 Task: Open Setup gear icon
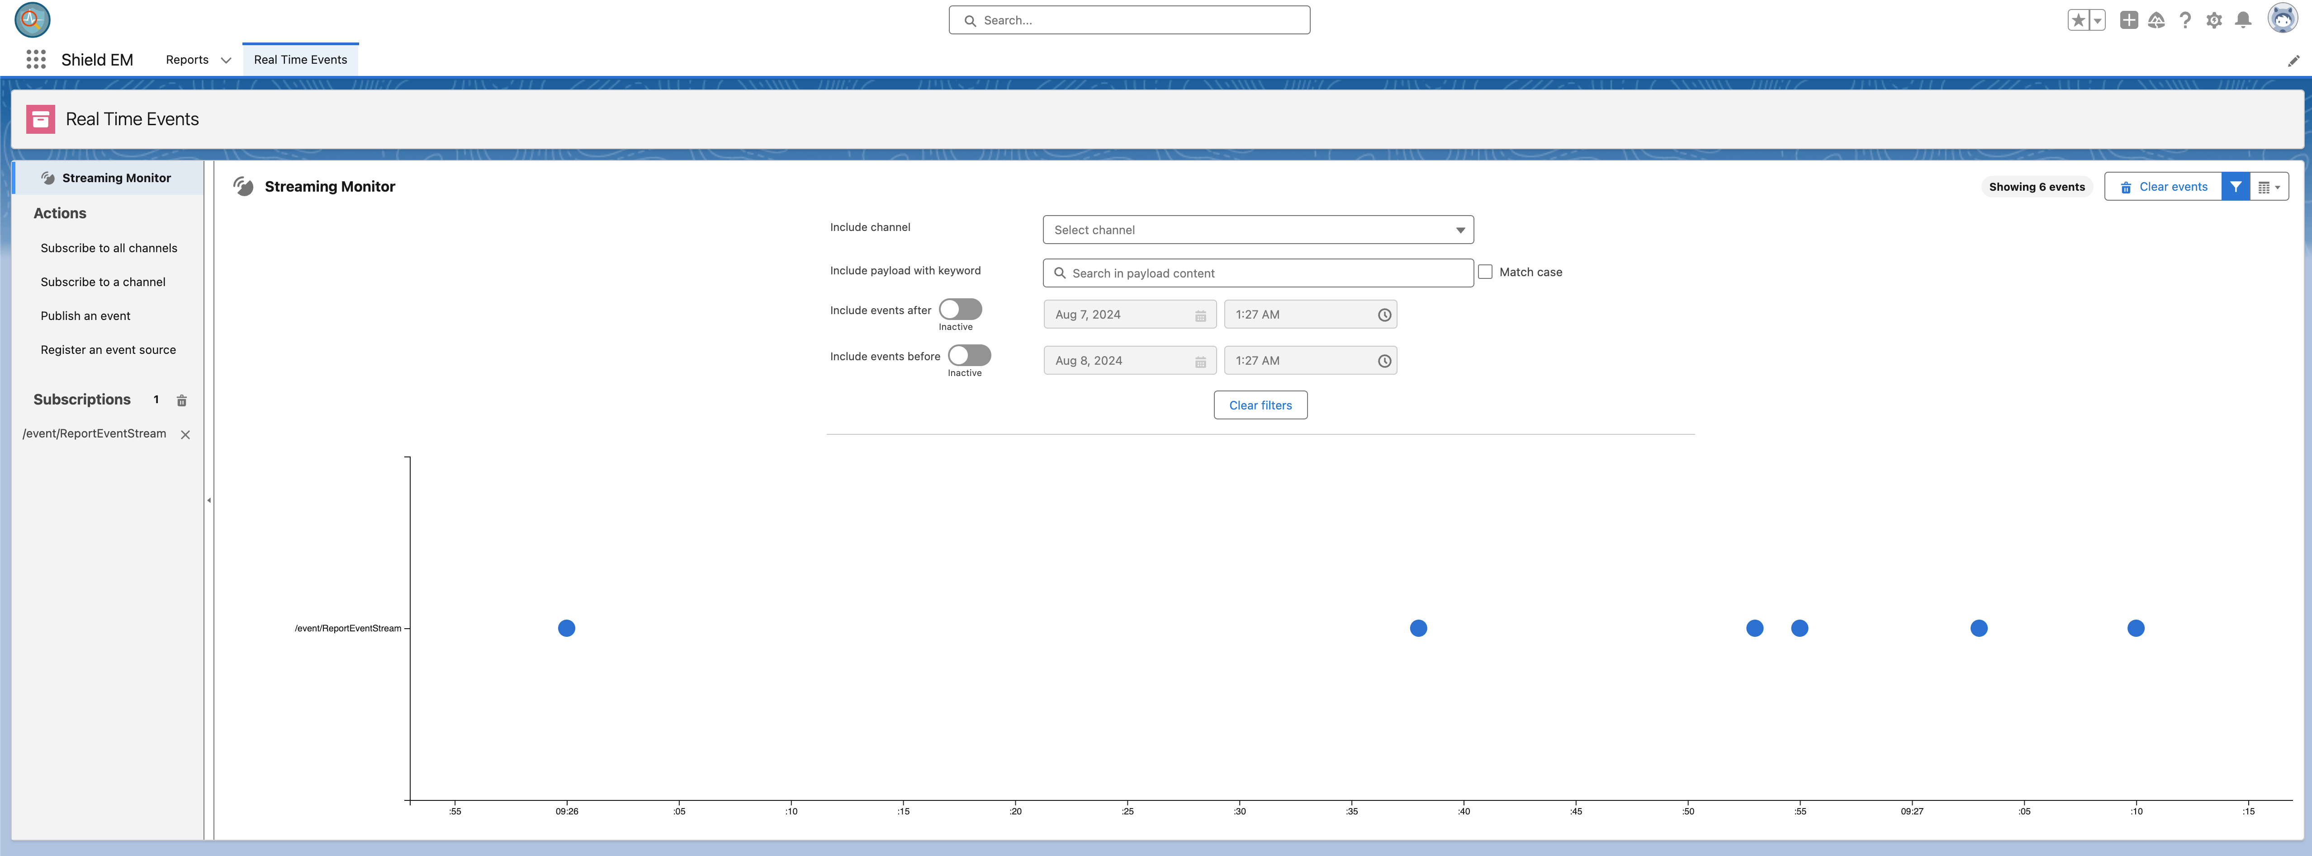pyautogui.click(x=2213, y=20)
